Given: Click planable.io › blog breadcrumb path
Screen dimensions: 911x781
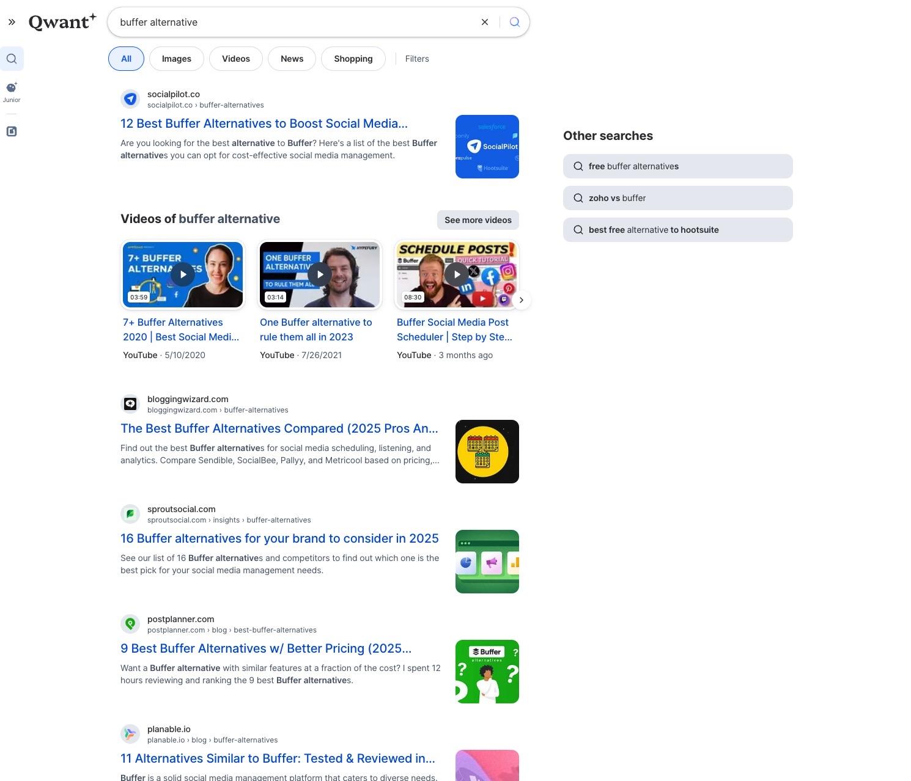Looking at the screenshot, I should [213, 740].
